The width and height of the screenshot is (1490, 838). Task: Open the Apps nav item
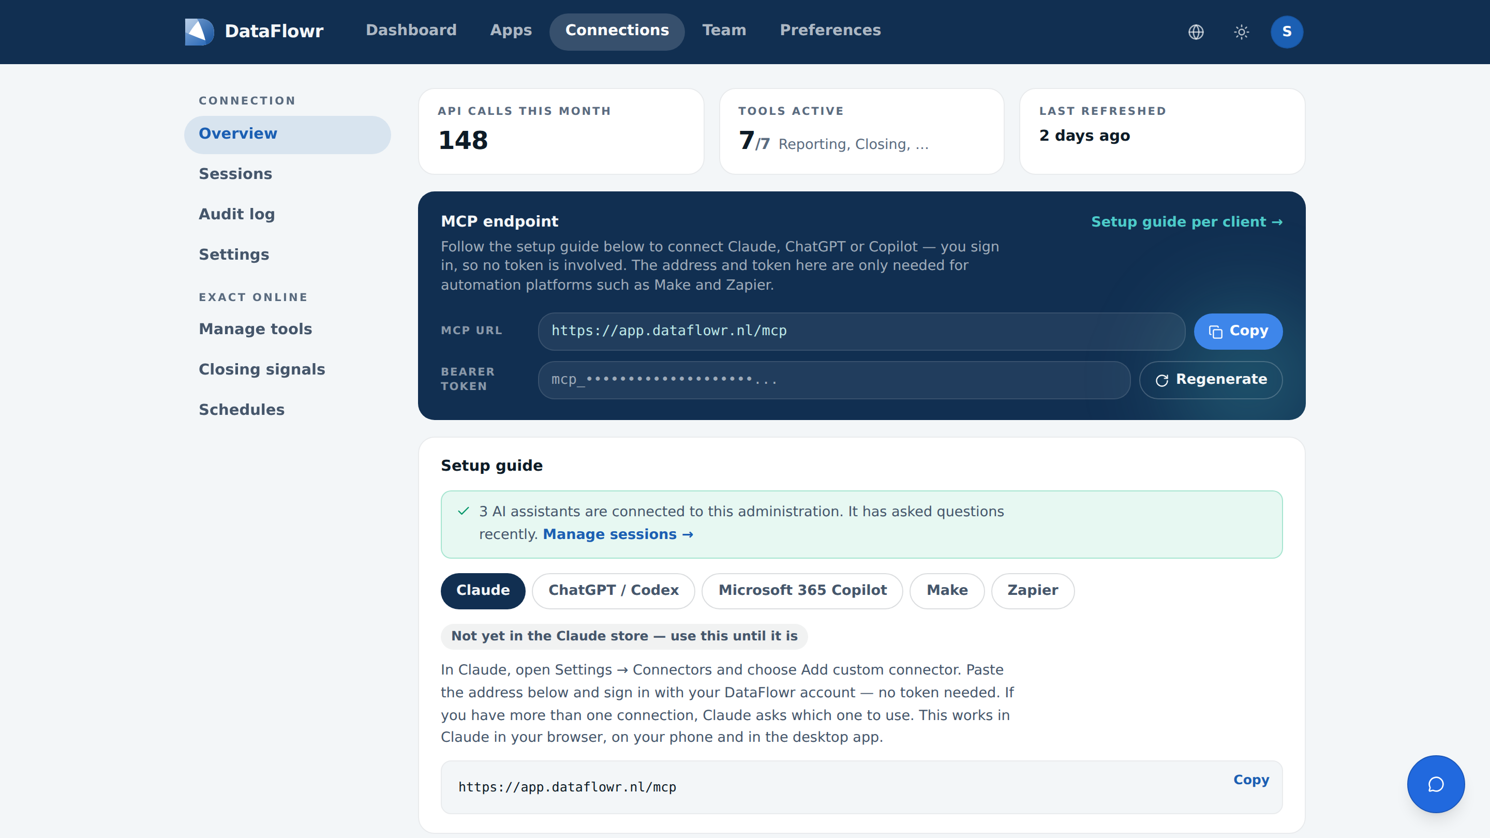click(x=511, y=31)
